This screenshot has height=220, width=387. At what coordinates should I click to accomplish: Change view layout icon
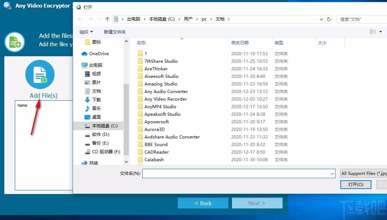tap(373, 31)
